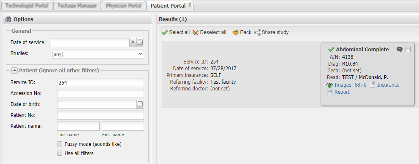The width and height of the screenshot is (419, 164).
Task: Open the Date of birth calendar picker
Action: click(140, 104)
